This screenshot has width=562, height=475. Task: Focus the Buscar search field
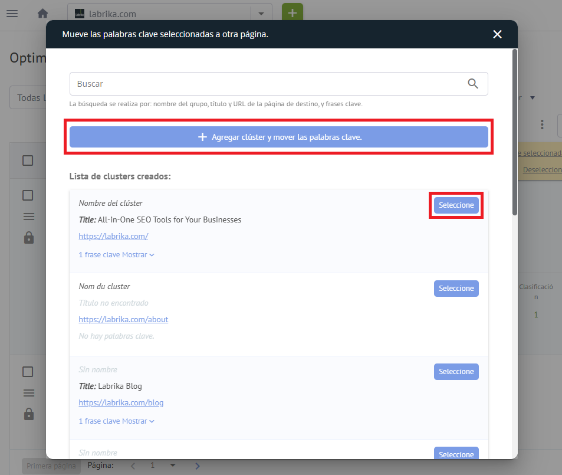(x=278, y=84)
